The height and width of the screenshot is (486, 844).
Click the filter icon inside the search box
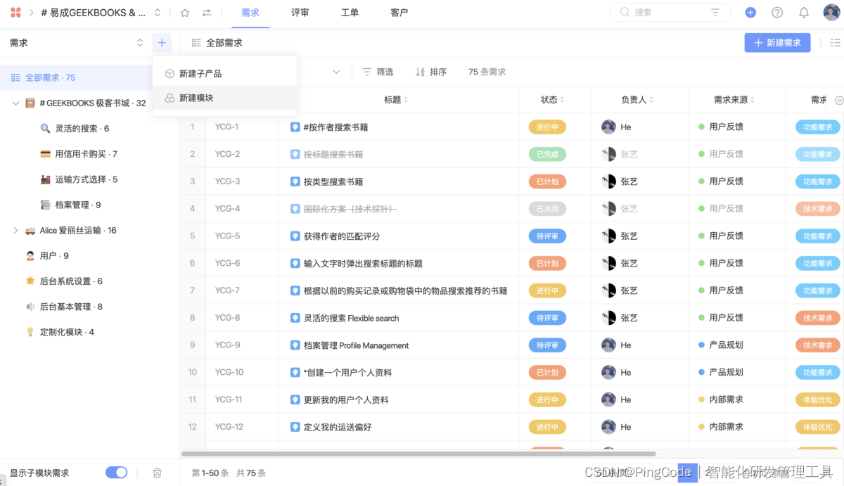point(715,13)
